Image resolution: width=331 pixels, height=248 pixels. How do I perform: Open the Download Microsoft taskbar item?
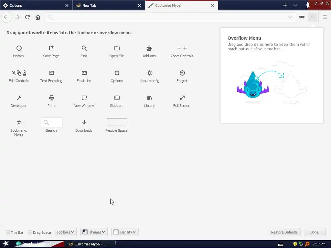(x=39, y=244)
